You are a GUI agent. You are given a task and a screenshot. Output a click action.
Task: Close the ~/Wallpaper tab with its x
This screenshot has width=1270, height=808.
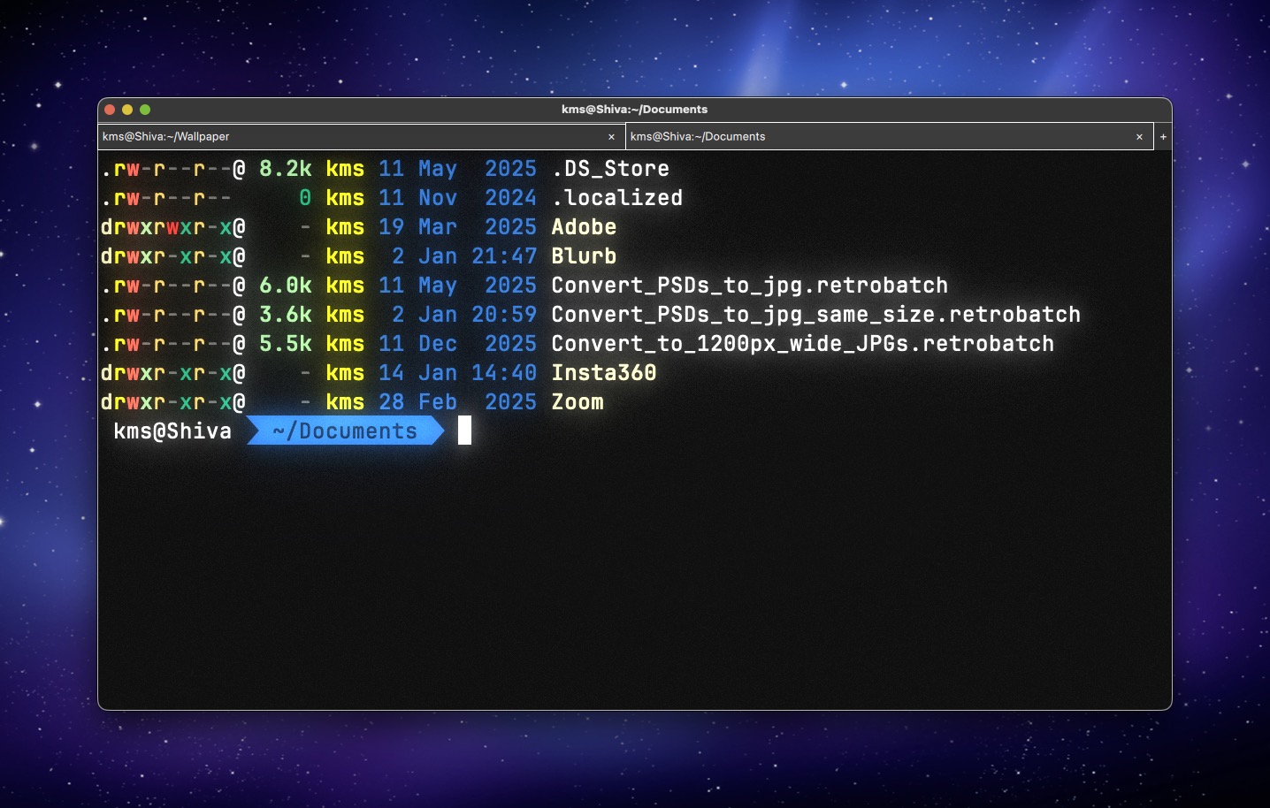coord(611,137)
